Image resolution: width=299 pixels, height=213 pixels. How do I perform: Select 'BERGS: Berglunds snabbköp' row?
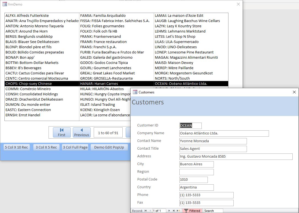pos(42,37)
